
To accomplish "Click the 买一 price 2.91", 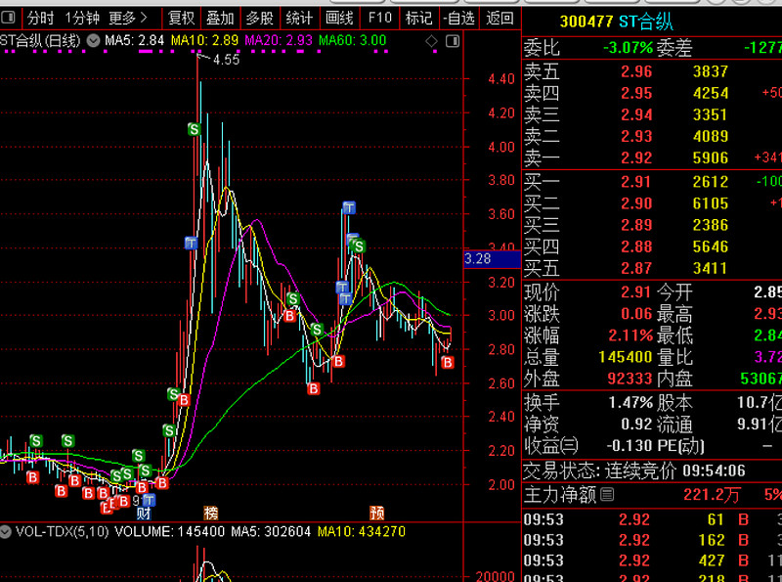I will coord(636,182).
